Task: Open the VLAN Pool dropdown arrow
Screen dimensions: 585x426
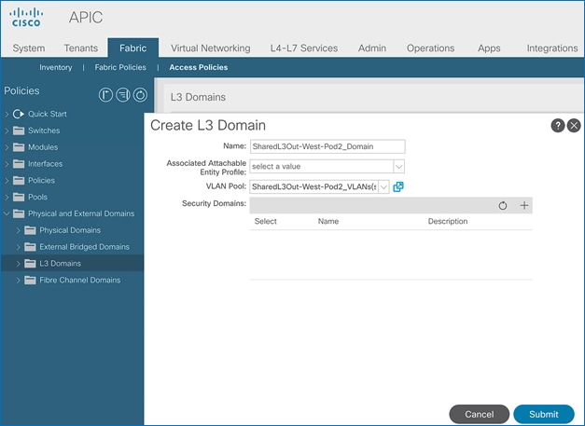Action: click(383, 186)
